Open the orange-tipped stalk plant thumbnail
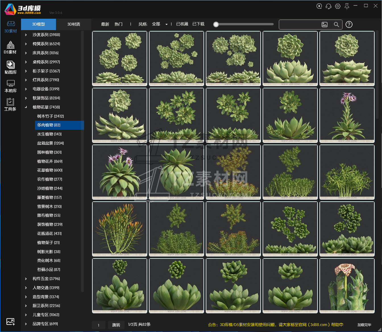The width and height of the screenshot is (382, 332). tap(120, 229)
